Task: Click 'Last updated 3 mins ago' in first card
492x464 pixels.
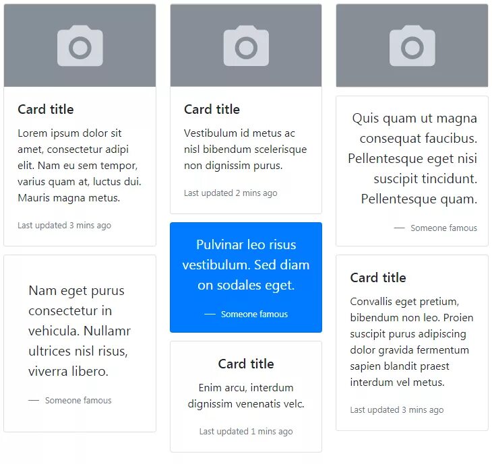Action: (x=64, y=226)
